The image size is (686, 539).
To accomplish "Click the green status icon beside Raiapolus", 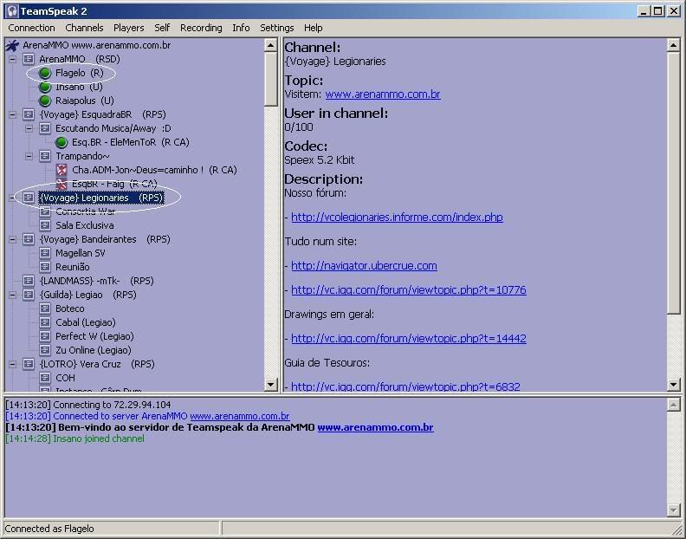I will (x=45, y=101).
